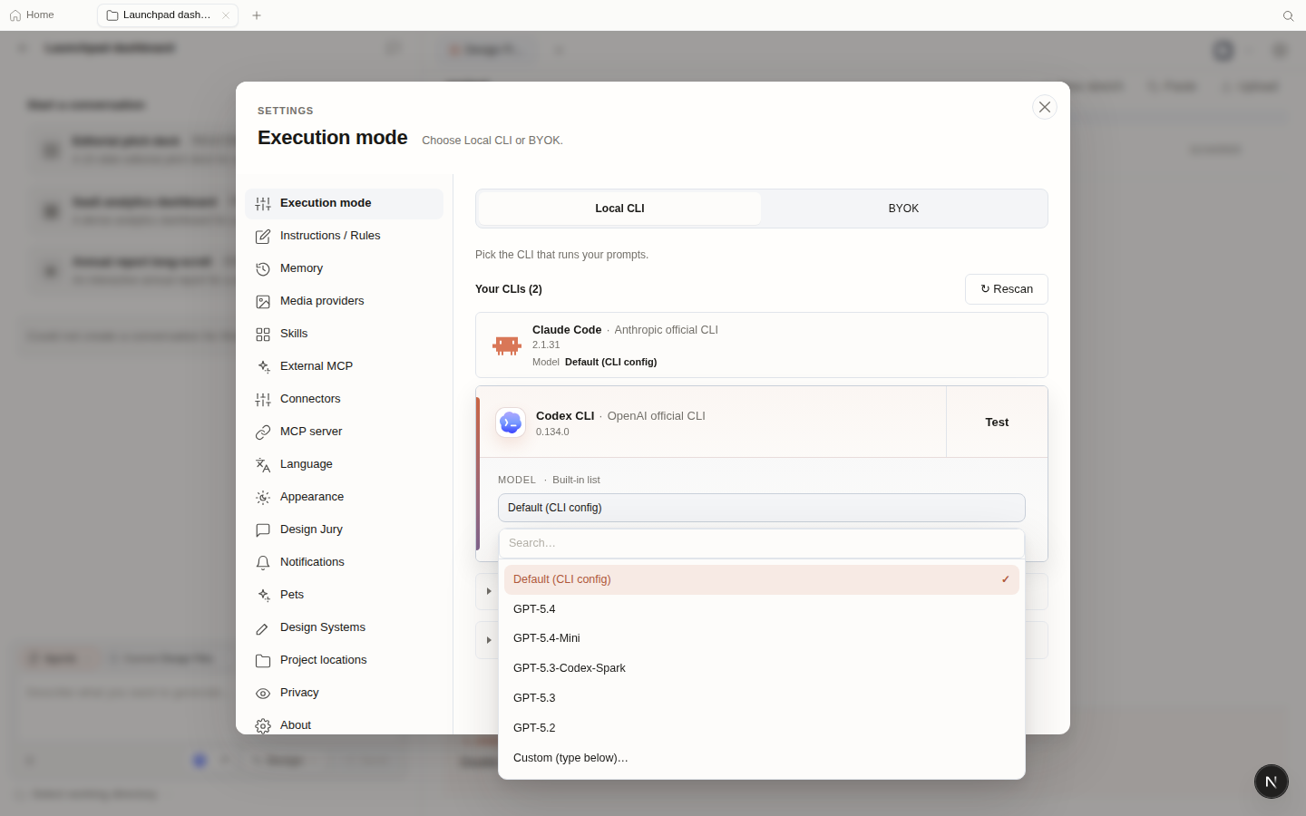
Task: Click the Media providers image icon
Action: tap(263, 302)
